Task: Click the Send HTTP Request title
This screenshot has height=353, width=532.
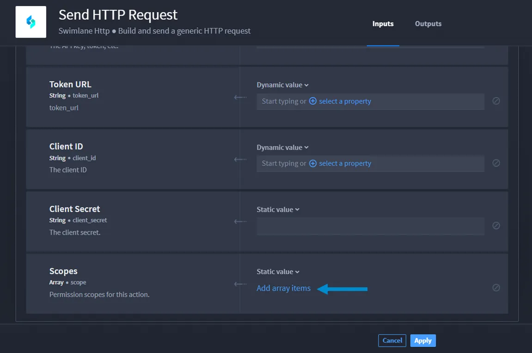Action: [118, 15]
